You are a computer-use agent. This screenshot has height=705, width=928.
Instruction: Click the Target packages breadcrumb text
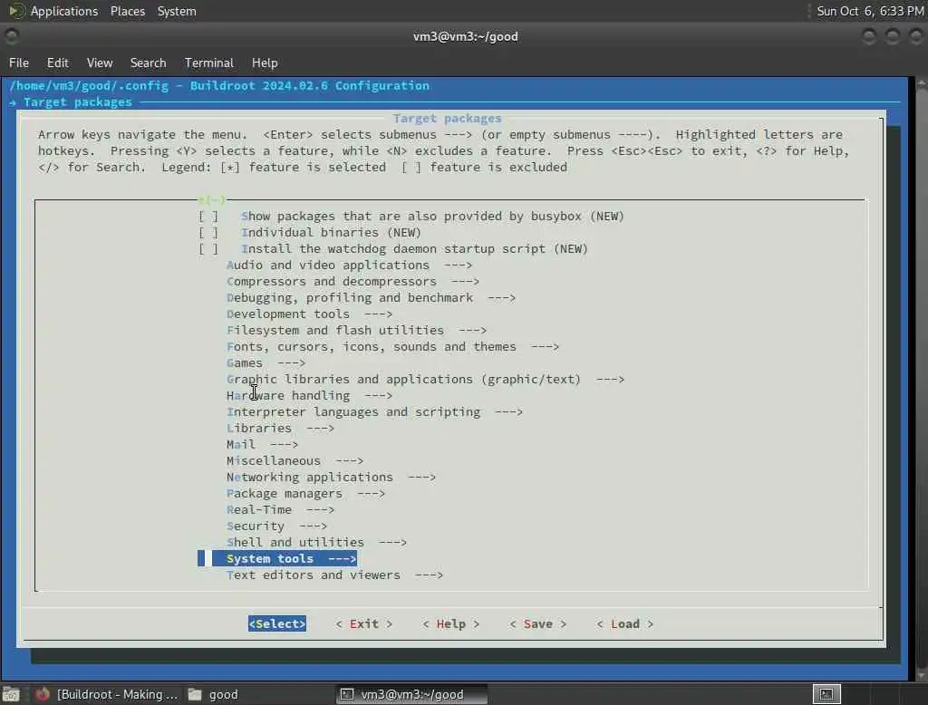[78, 101]
